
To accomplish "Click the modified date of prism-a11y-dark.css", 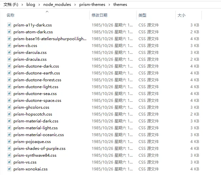I will click(112, 25).
